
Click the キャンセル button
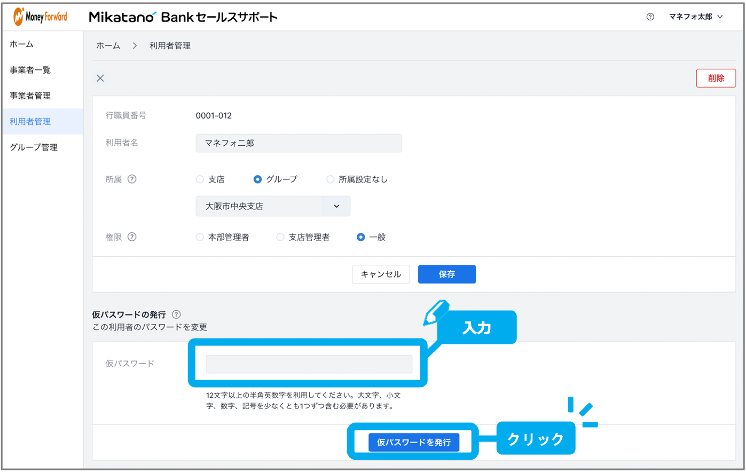click(381, 274)
